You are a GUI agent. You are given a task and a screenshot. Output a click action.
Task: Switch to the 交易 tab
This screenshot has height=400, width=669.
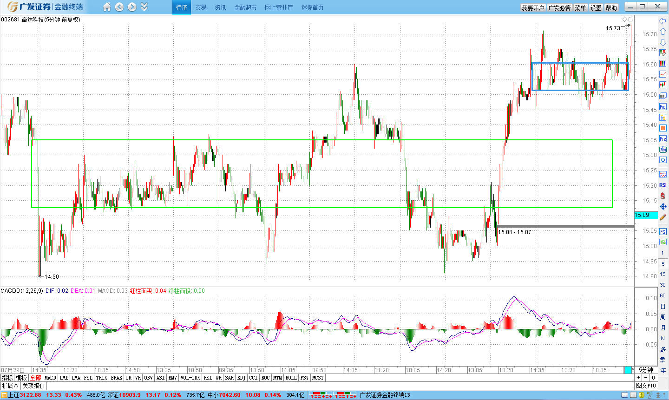point(201,7)
